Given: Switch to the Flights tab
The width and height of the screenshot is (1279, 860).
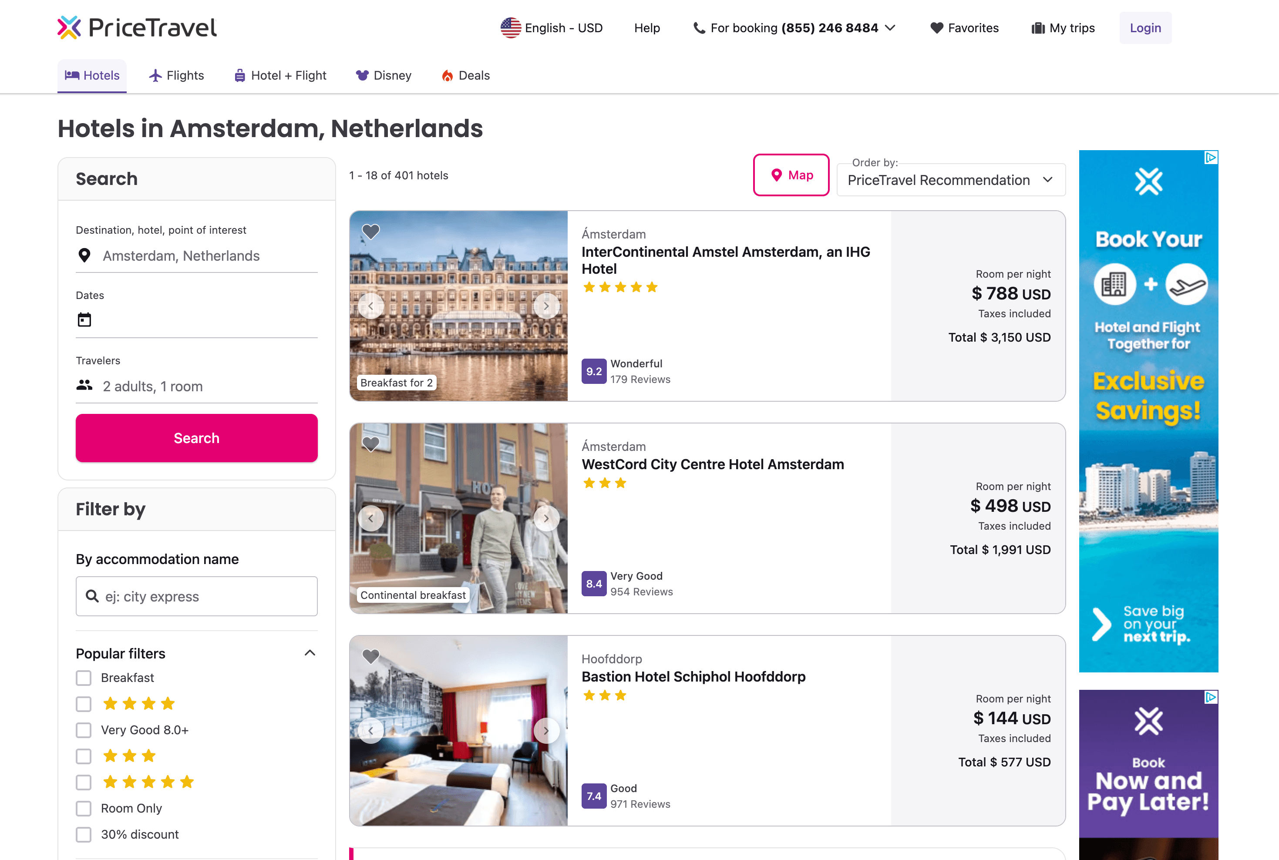Looking at the screenshot, I should click(177, 76).
